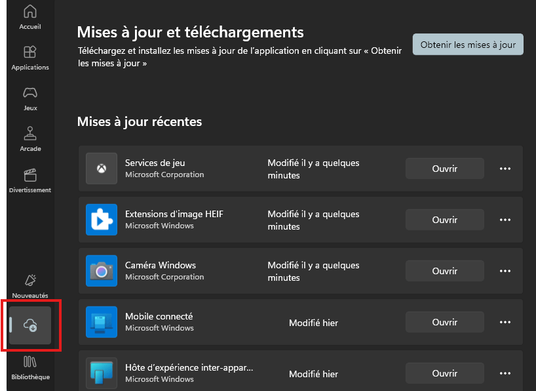Show more options for Mobile connecté
536x391 pixels.
coord(505,322)
